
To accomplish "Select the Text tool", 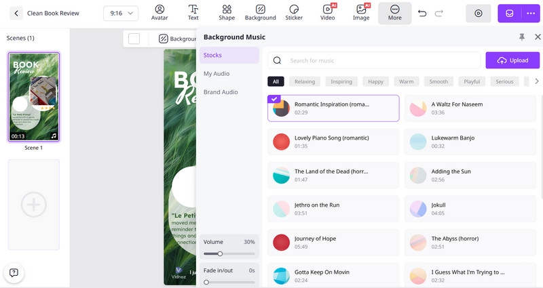I will pyautogui.click(x=193, y=13).
